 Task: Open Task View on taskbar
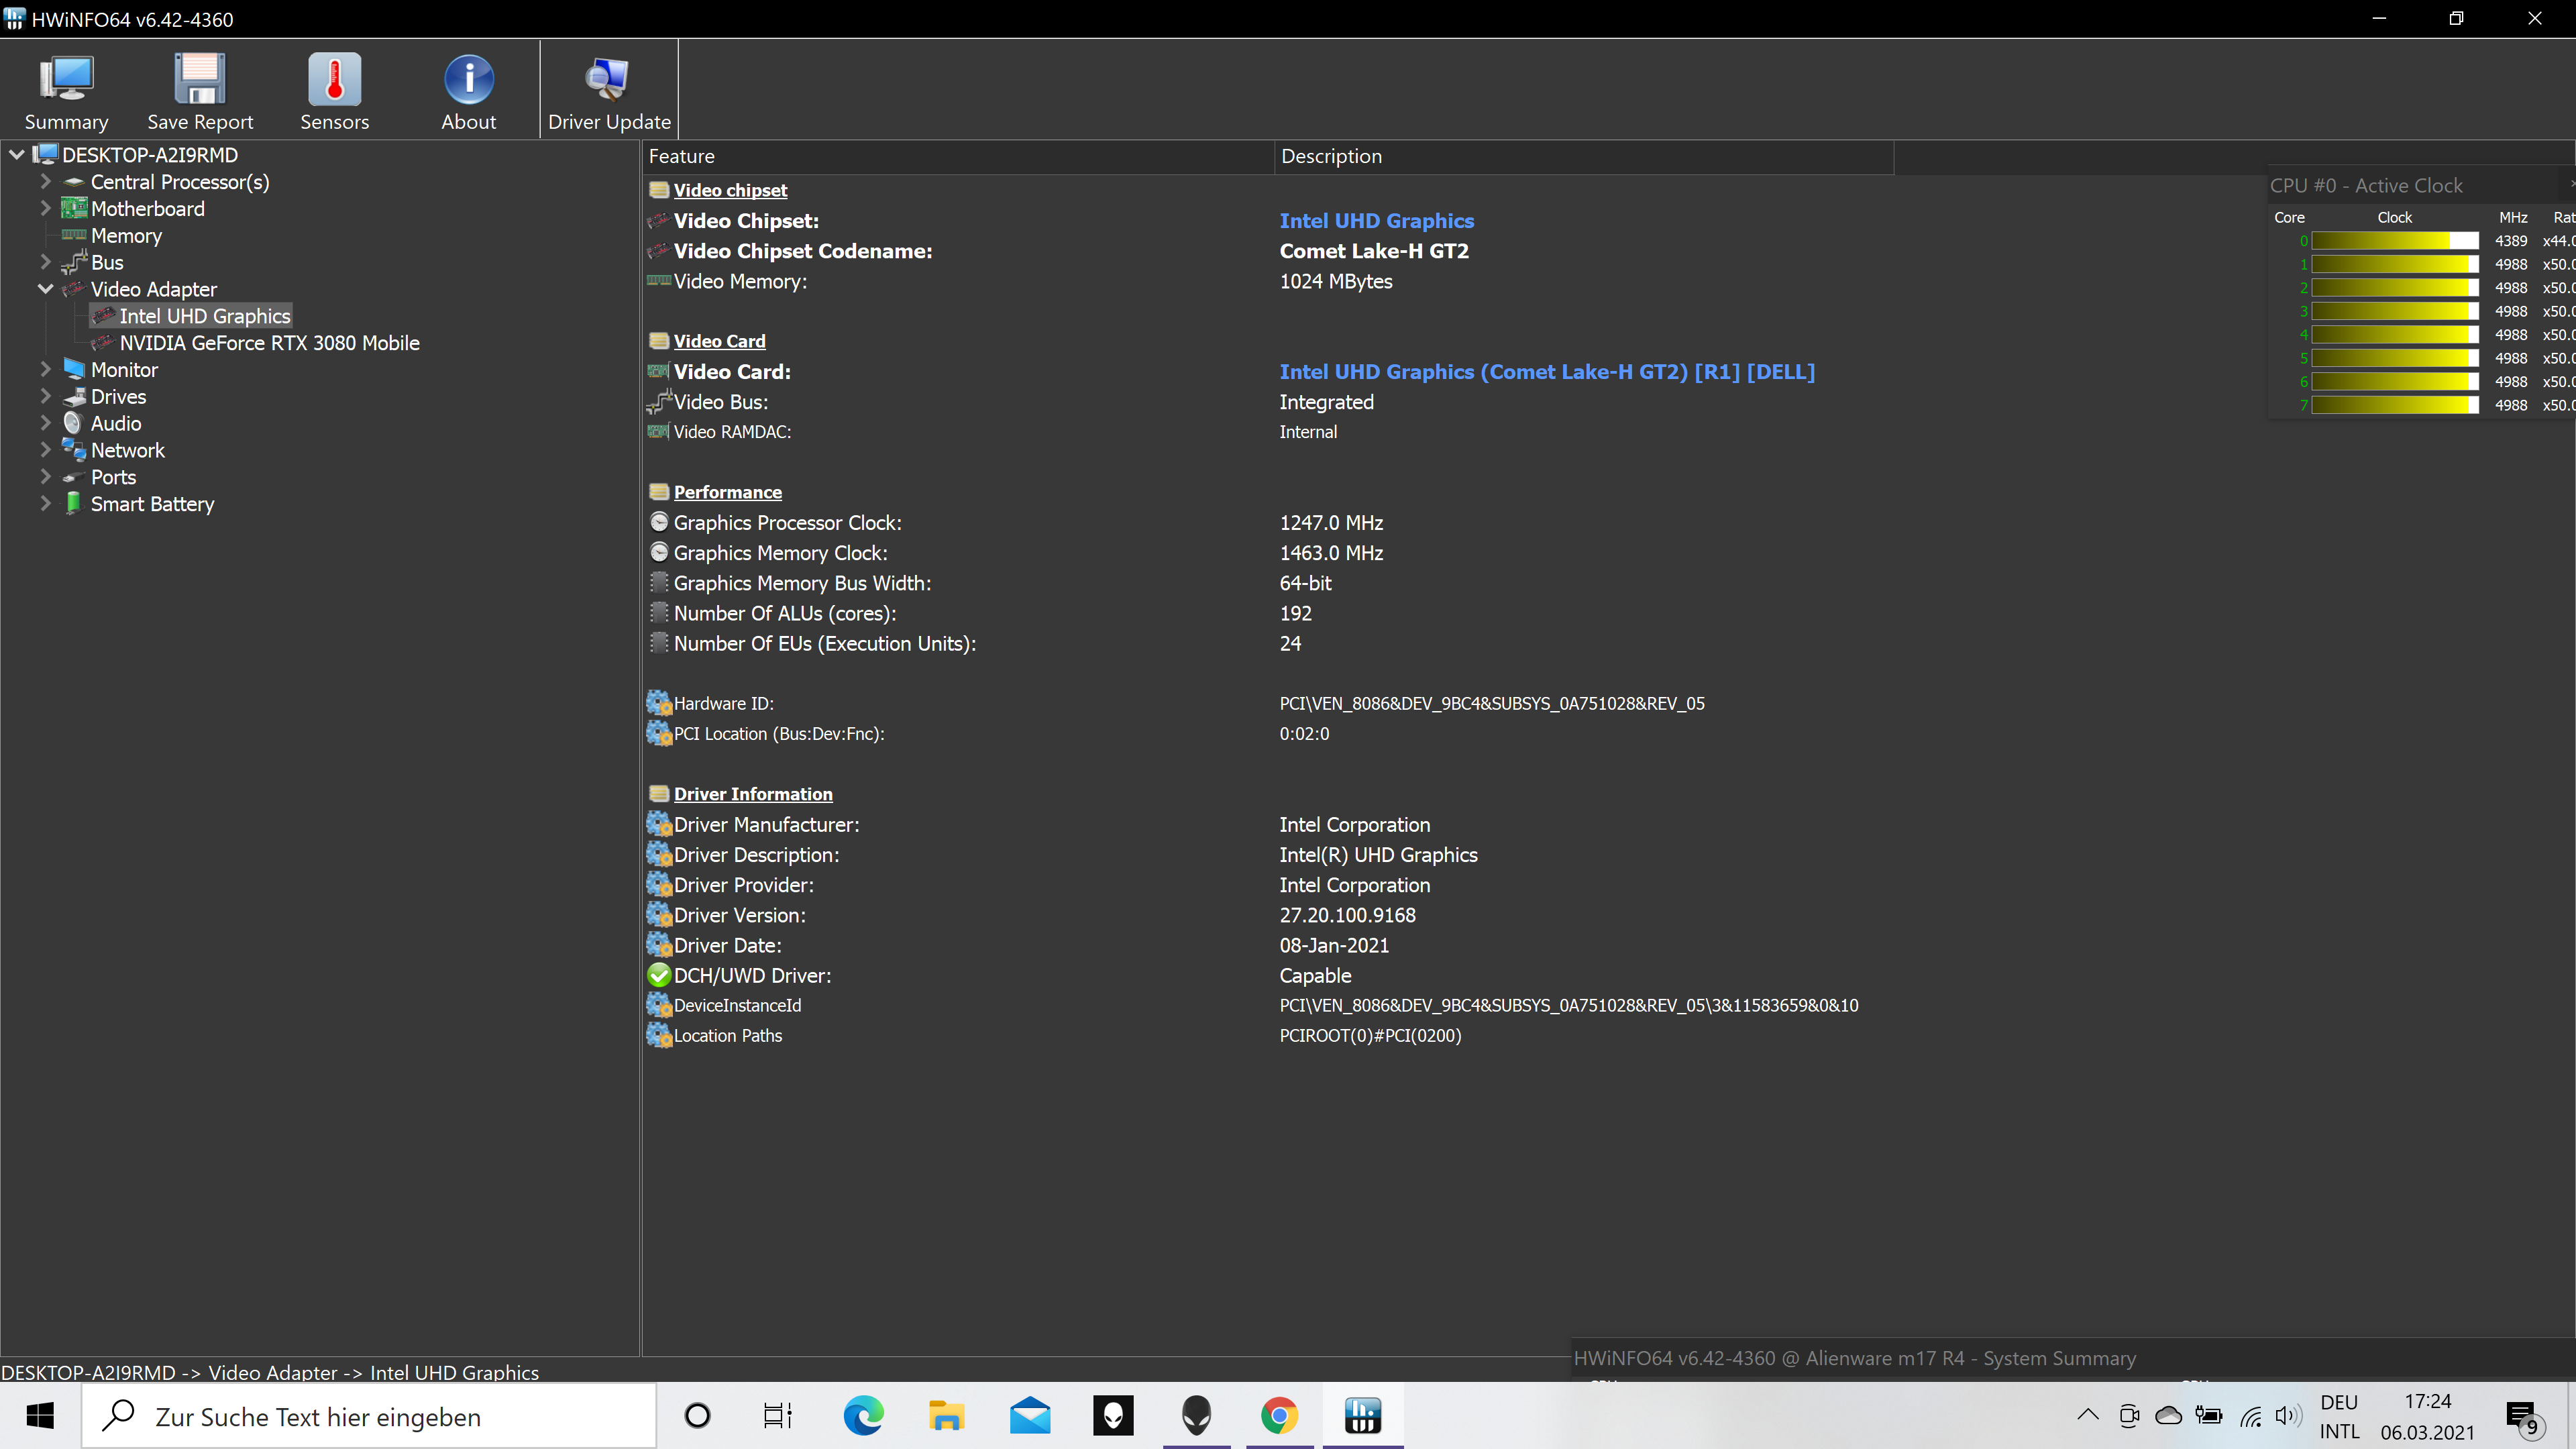(x=778, y=1416)
